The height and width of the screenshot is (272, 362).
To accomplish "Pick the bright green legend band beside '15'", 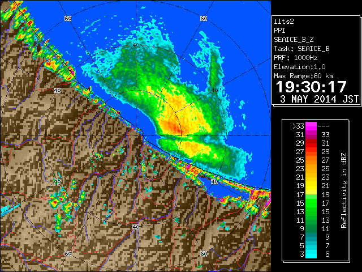I will pyautogui.click(x=311, y=203).
